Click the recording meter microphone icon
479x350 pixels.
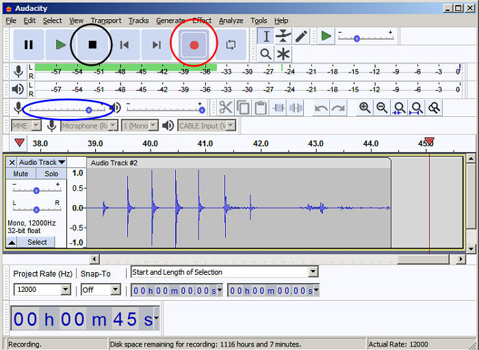18,71
